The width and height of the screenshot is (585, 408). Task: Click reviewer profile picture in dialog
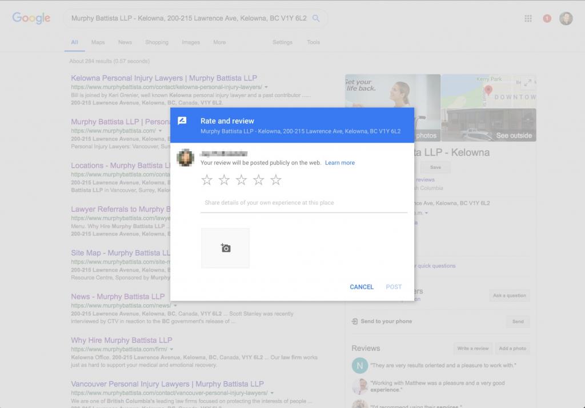[x=186, y=157]
